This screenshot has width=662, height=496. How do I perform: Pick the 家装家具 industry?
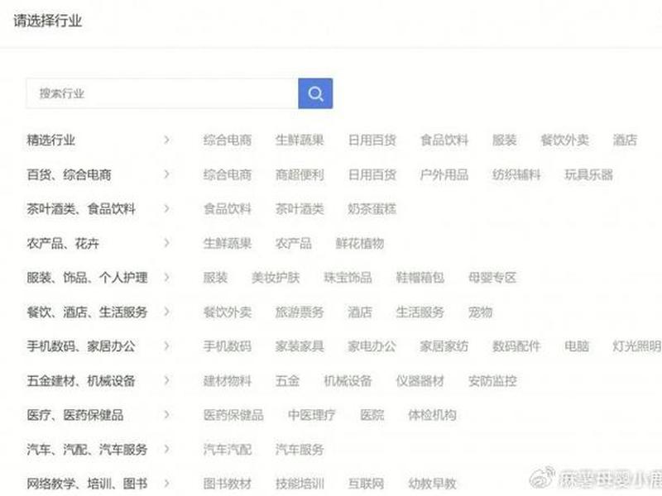point(300,346)
